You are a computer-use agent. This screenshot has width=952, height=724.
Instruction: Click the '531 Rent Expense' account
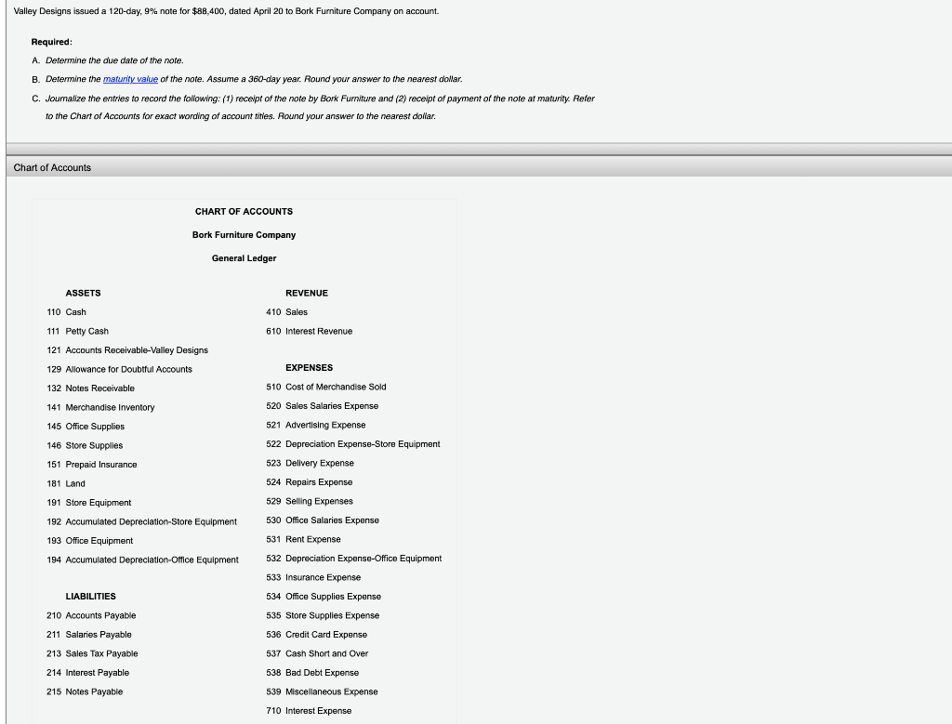click(x=304, y=539)
